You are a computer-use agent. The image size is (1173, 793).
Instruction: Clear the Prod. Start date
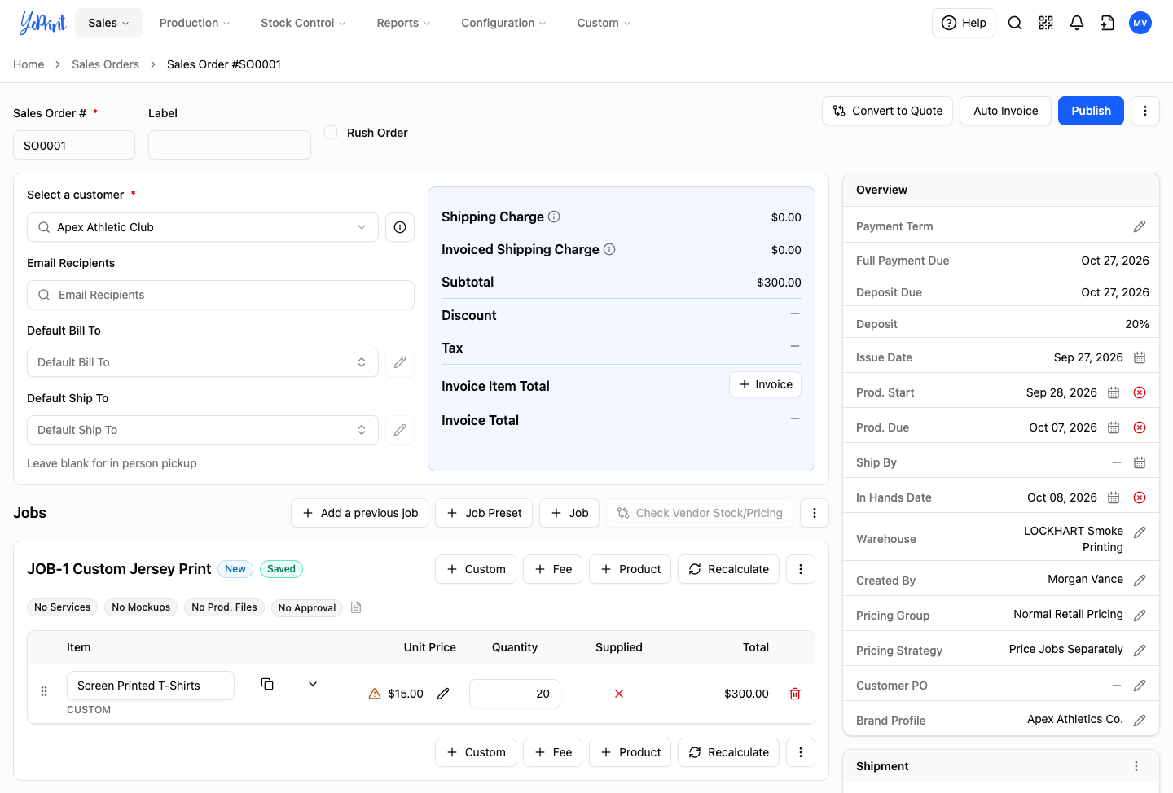click(x=1140, y=392)
